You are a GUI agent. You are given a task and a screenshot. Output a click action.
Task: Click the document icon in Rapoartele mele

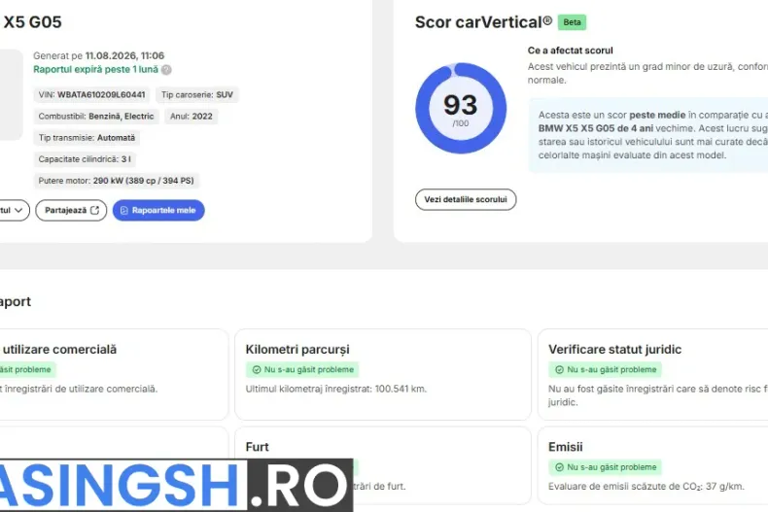123,211
